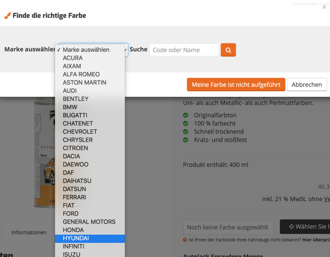This screenshot has height=257, width=330.
Task: Select ALFA ROMEO in the dropdown
Action: point(90,75)
